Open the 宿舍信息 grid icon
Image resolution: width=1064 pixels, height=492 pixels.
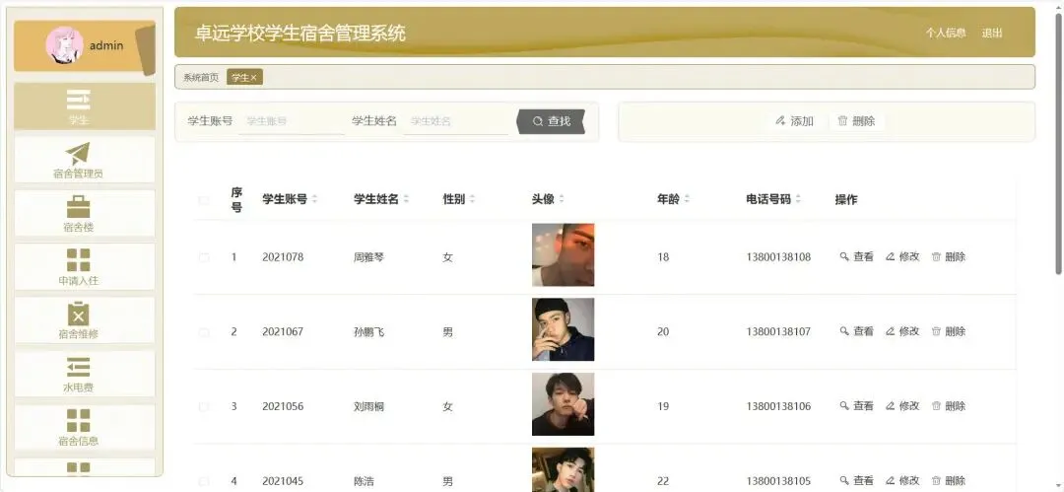78,421
